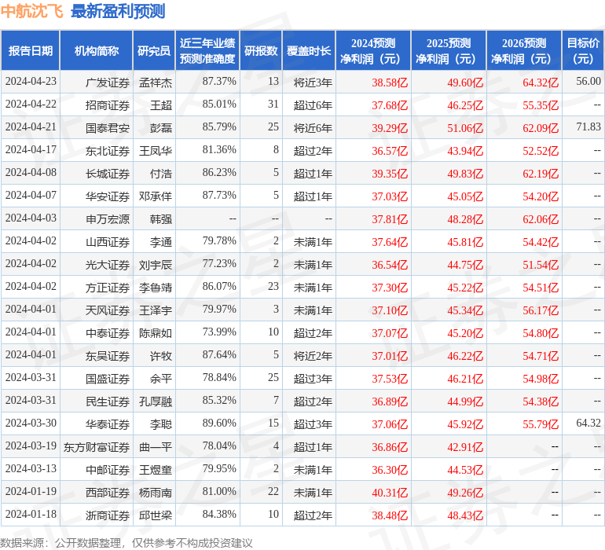Select the 2025预测净利润 column header
Screen dimensions: 605x550
coord(449,50)
